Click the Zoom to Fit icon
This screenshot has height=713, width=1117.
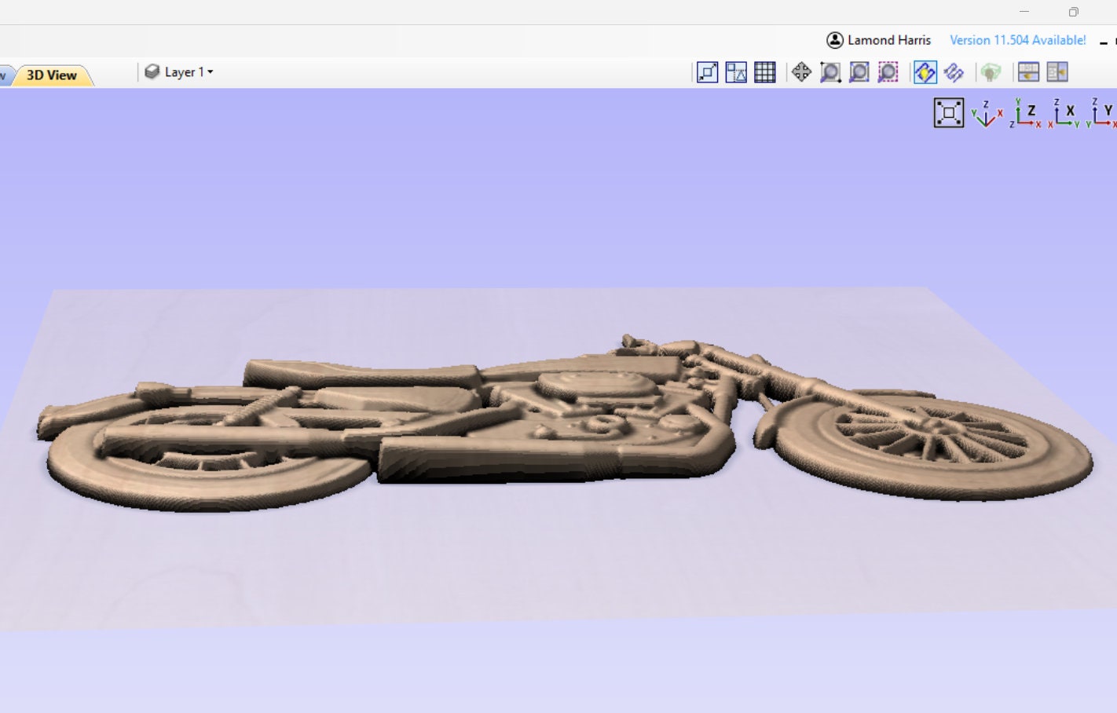point(706,71)
